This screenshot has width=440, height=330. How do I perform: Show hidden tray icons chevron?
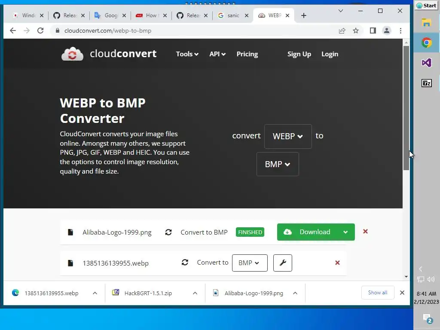tap(420, 269)
